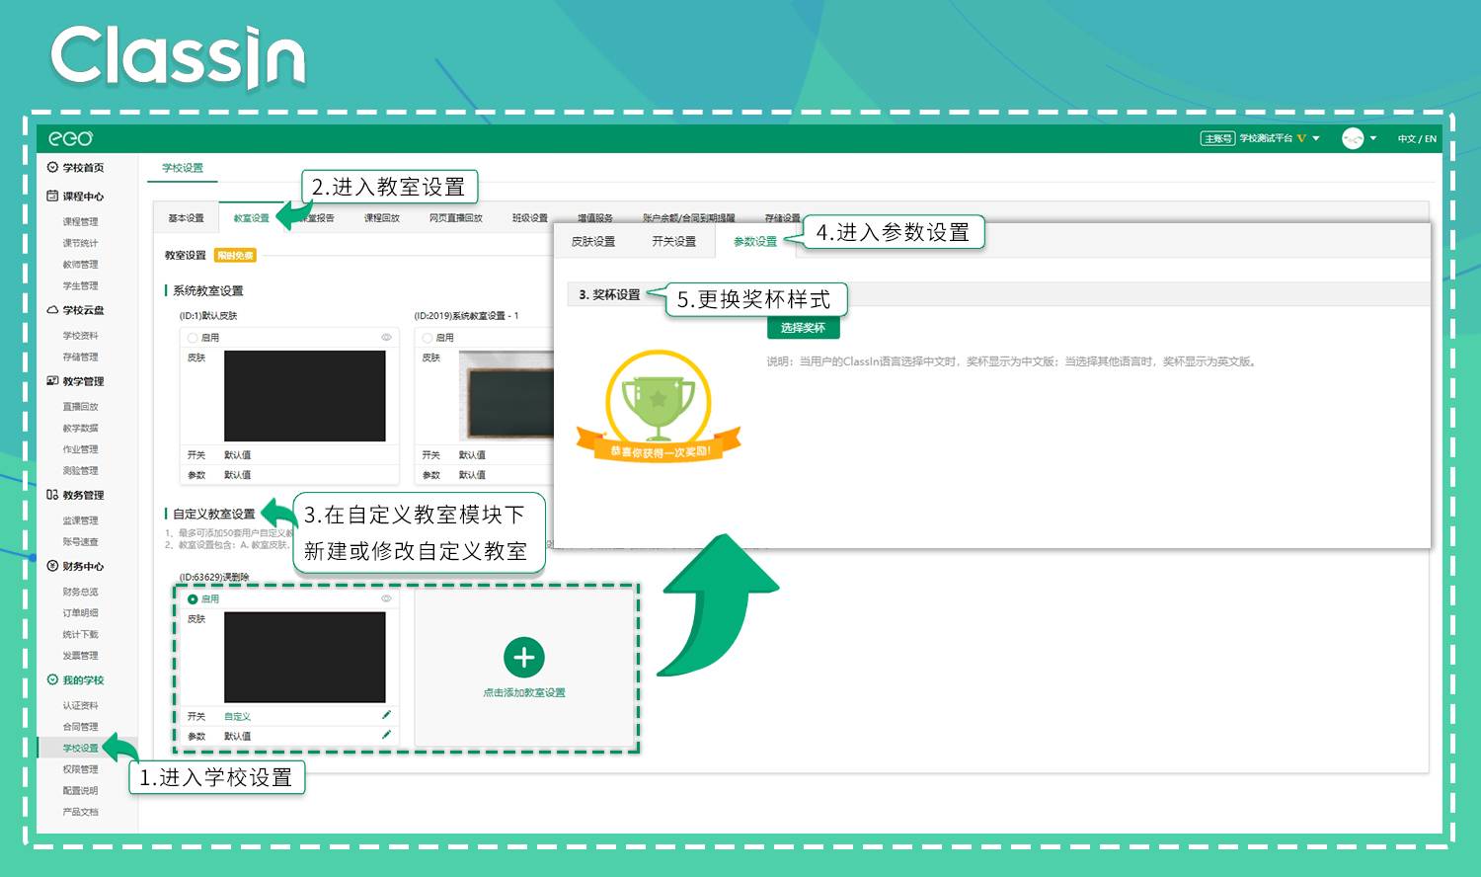Click the 学校设置 page tab

coord(183,168)
